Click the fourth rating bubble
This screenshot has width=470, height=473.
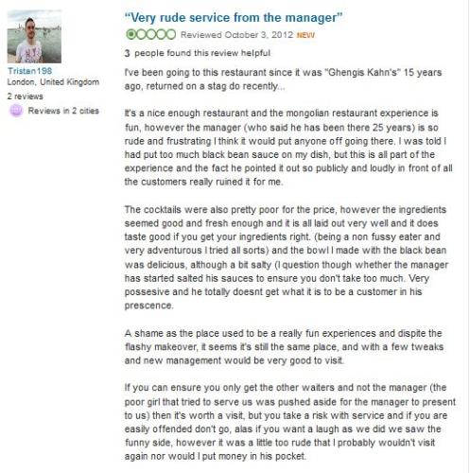(161, 34)
